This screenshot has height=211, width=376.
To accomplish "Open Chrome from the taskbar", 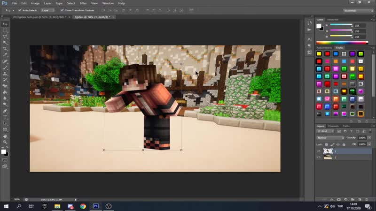I will tap(83, 206).
